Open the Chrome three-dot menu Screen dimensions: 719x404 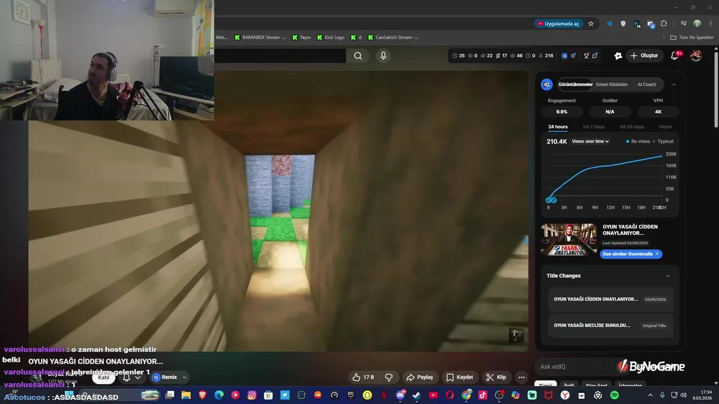[709, 24]
